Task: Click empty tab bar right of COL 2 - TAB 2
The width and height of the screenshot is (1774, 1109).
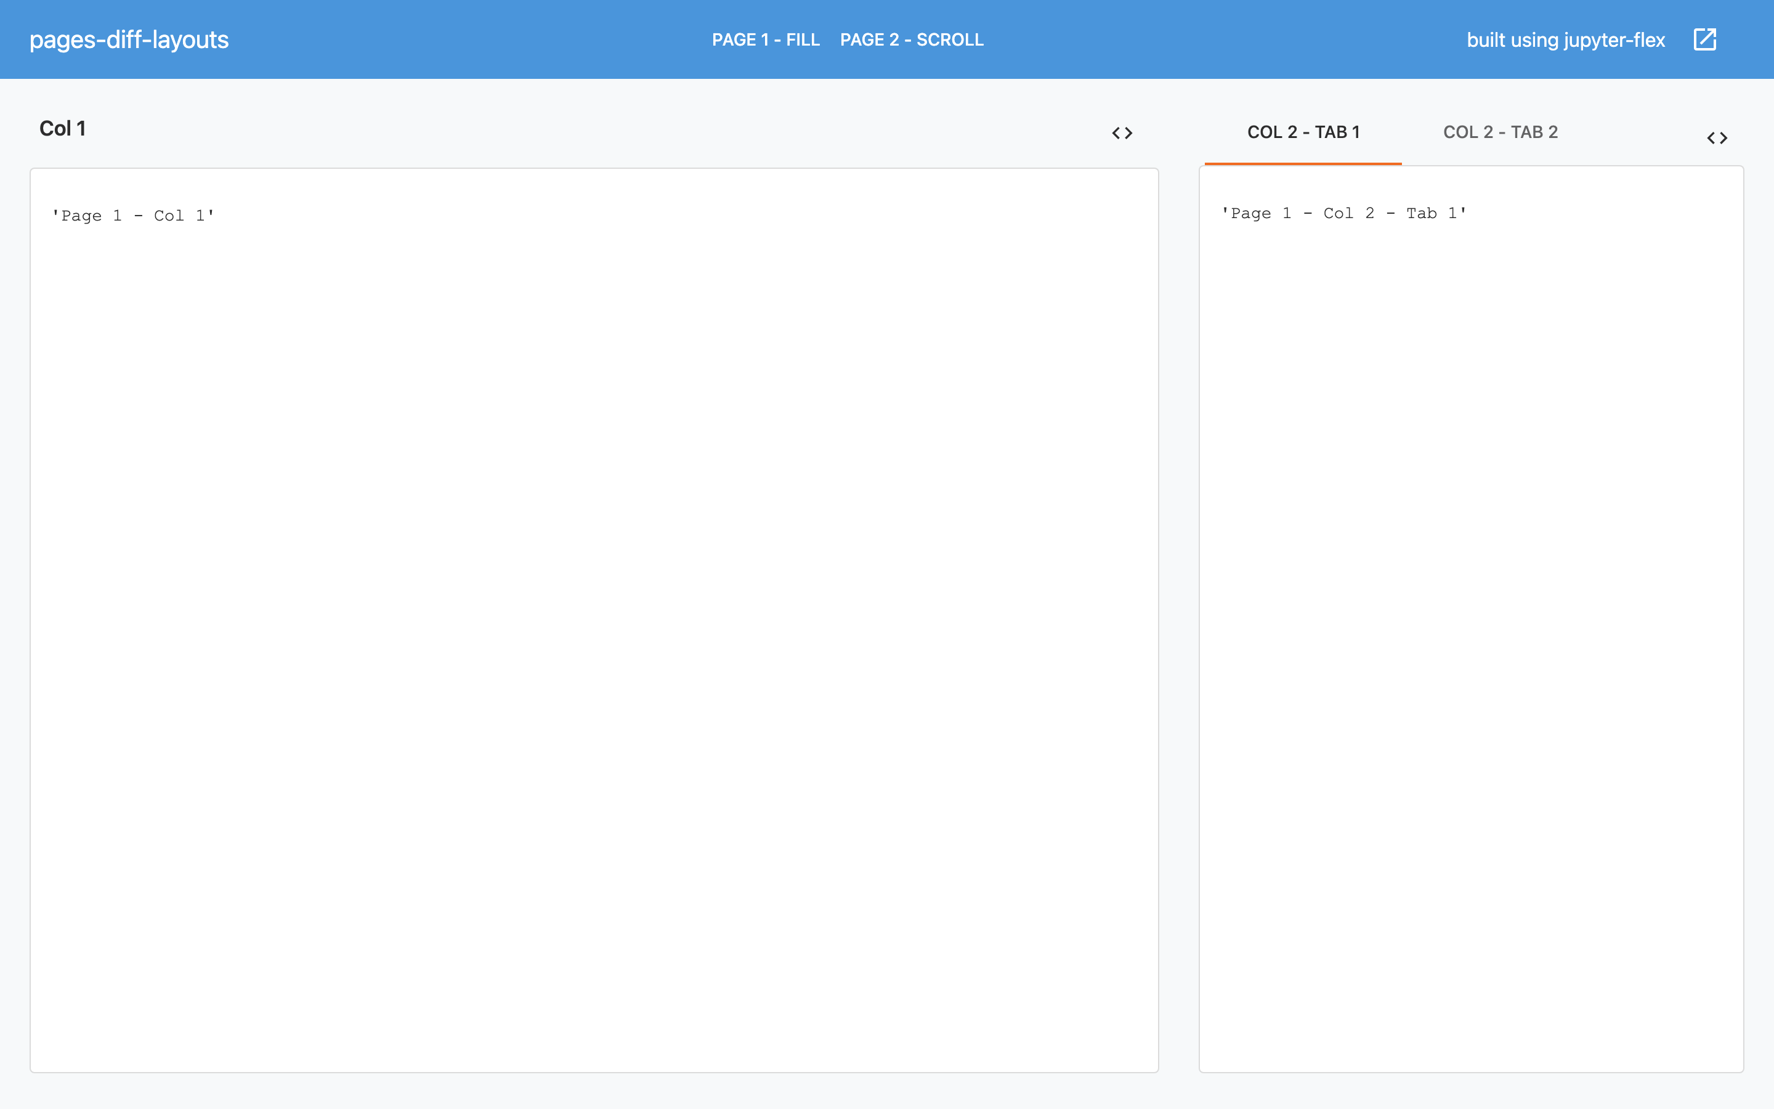Action: 1635,132
